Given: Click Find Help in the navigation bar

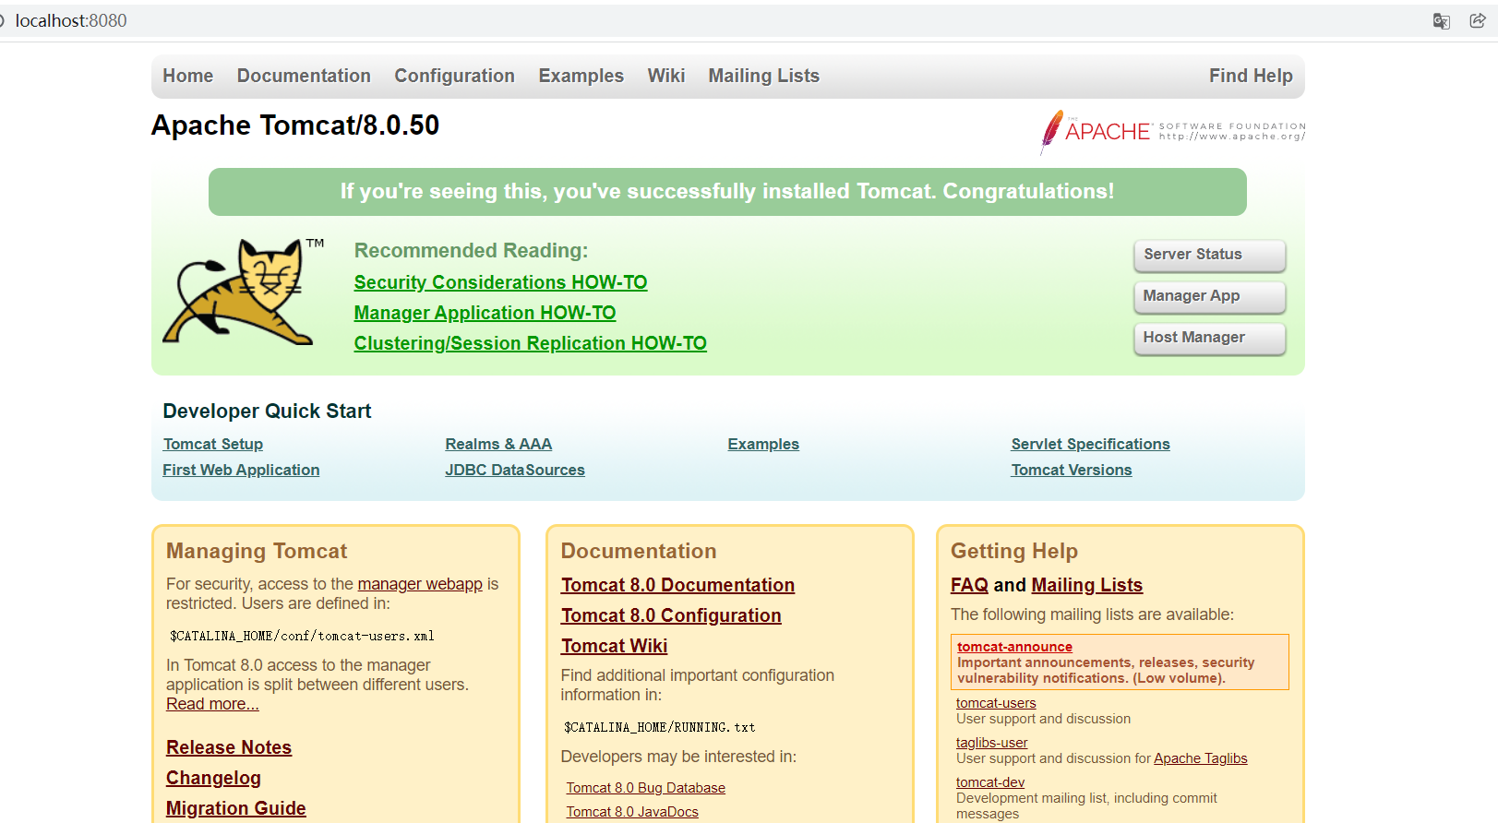Looking at the screenshot, I should coord(1251,76).
